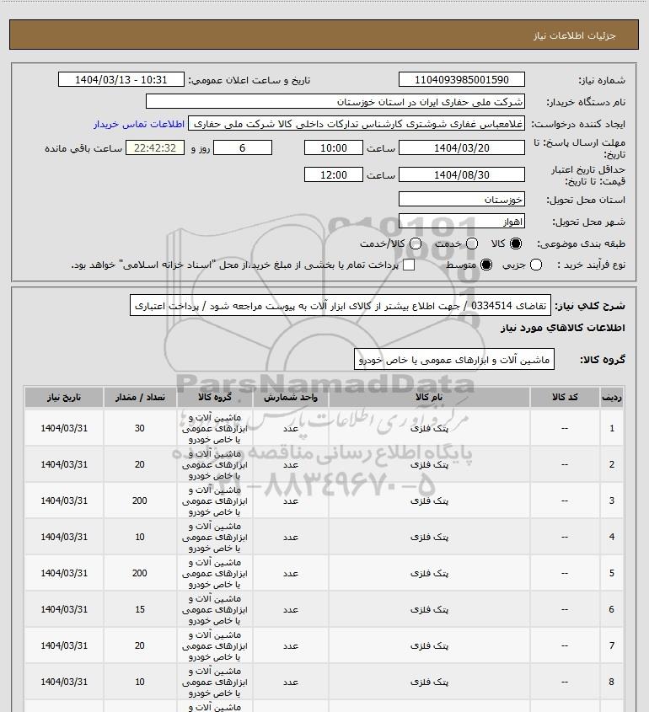Viewport: 649px width, 712px height.
Task: Click the گروه کالا column header
Action: pos(215,398)
